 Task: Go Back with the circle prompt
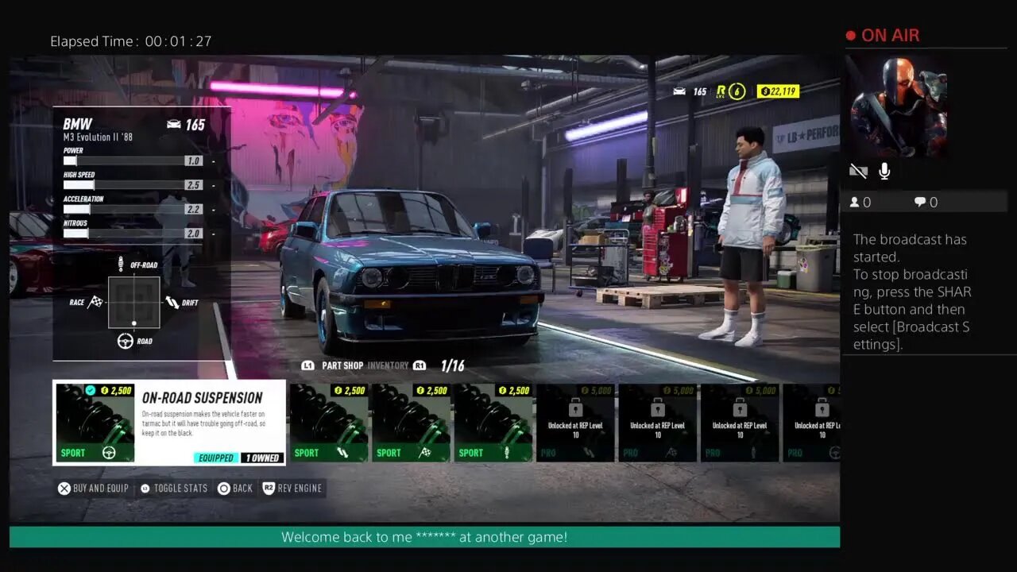(x=235, y=489)
